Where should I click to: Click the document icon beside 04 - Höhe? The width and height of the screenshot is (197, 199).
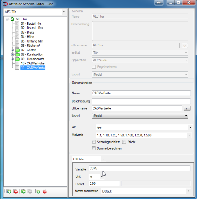click(17, 37)
